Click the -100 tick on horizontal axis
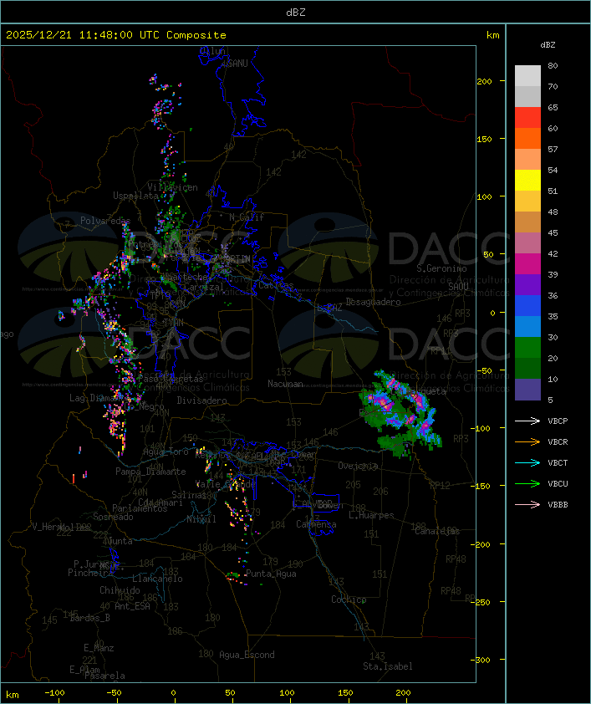This screenshot has height=704, width=591. [x=54, y=693]
